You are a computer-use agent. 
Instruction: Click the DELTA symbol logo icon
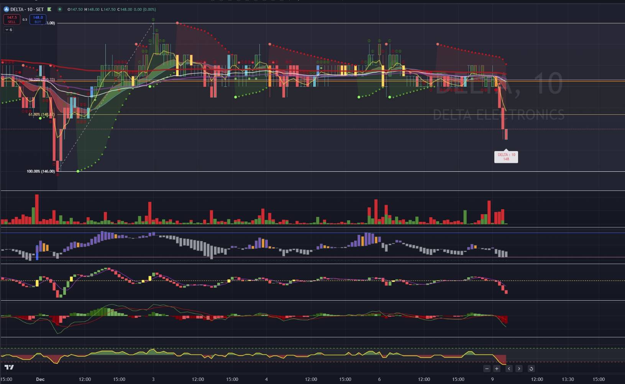click(6, 9)
